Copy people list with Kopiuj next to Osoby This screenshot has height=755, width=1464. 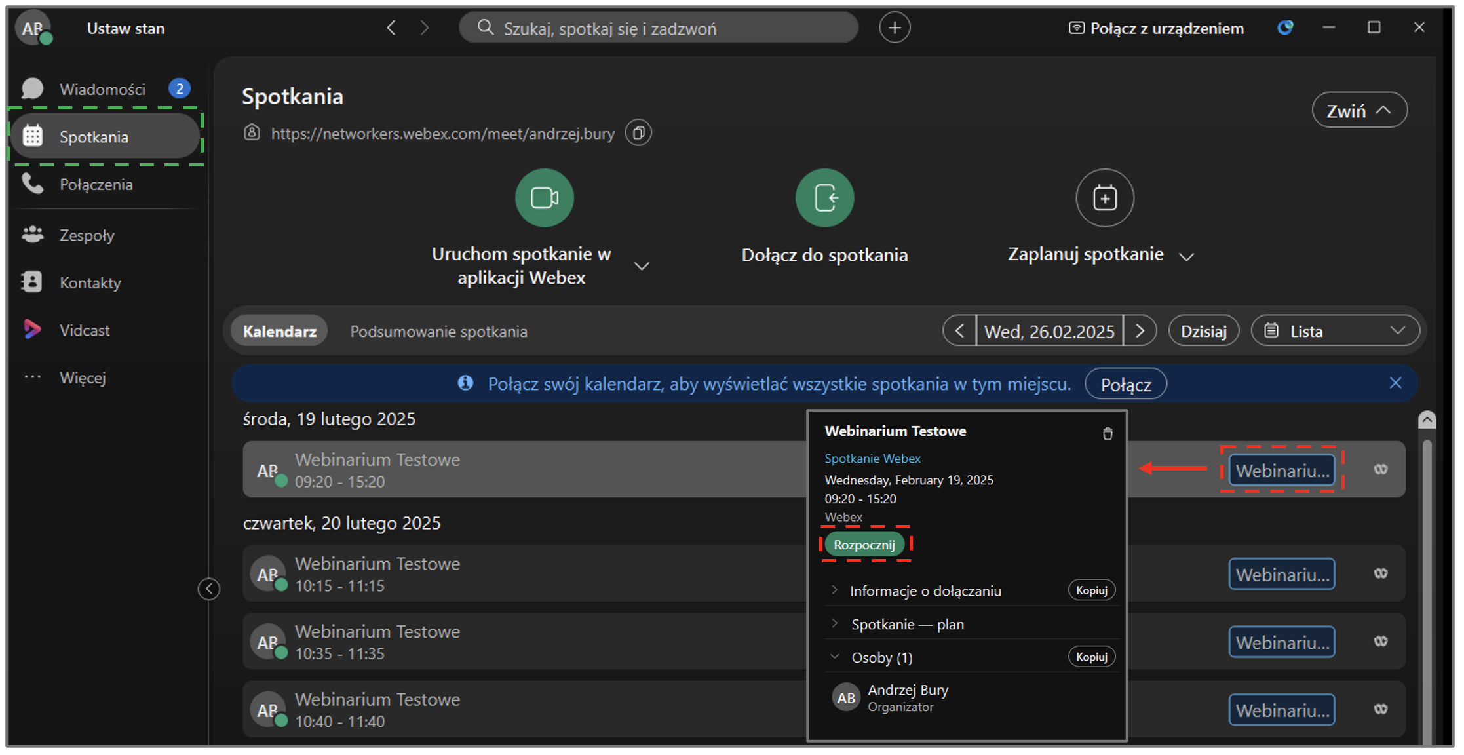[1092, 657]
